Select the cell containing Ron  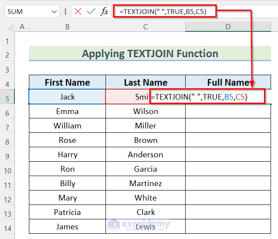pos(67,169)
